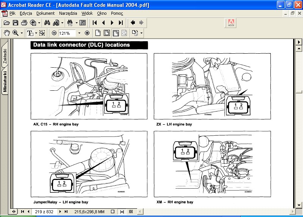This screenshot has width=303, height=217.
Task: Click the zoom out minus button
Action: tap(54, 33)
